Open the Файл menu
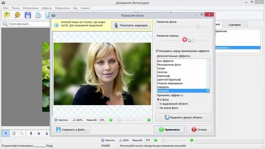Viewport: 265px width, 149px height. pos(5,8)
